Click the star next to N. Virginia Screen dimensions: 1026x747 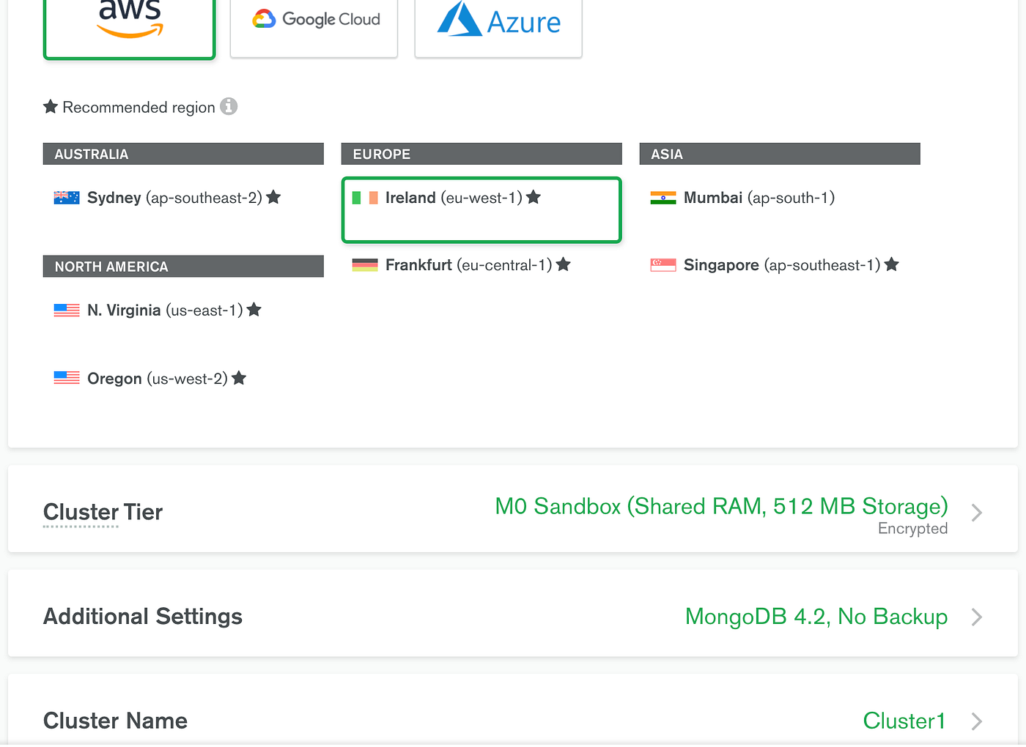254,309
